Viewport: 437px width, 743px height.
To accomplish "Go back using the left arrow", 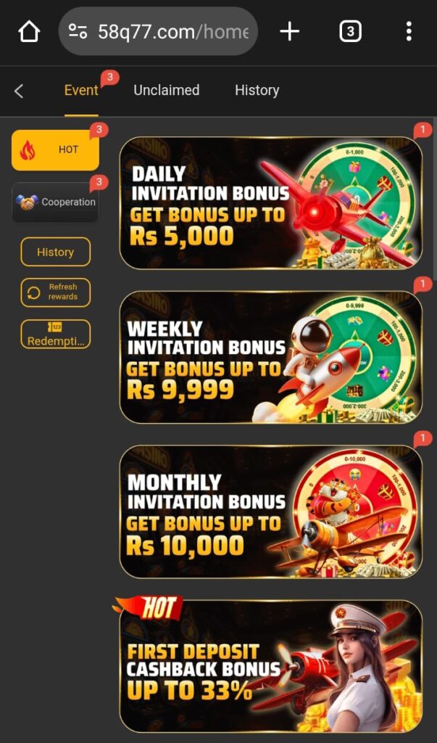I will [x=19, y=91].
